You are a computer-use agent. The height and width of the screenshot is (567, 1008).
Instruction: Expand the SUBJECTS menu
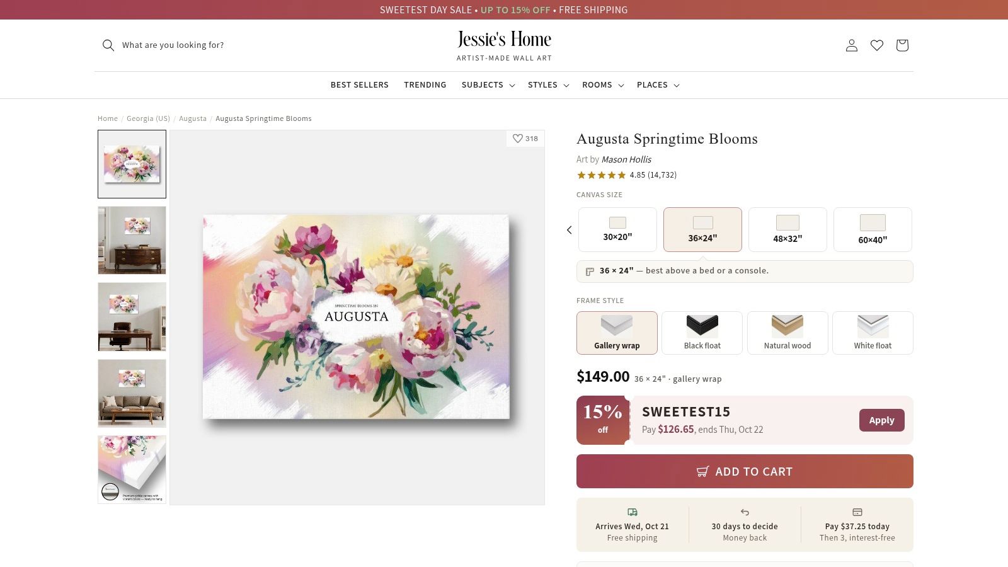pyautogui.click(x=488, y=85)
